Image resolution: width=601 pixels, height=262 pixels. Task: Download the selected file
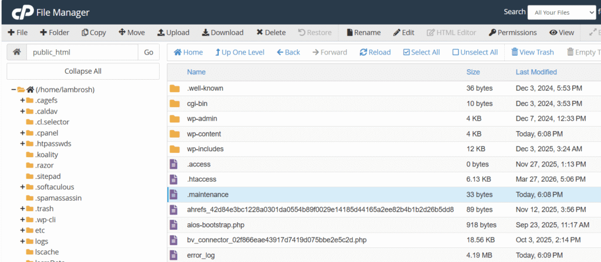[x=222, y=33]
